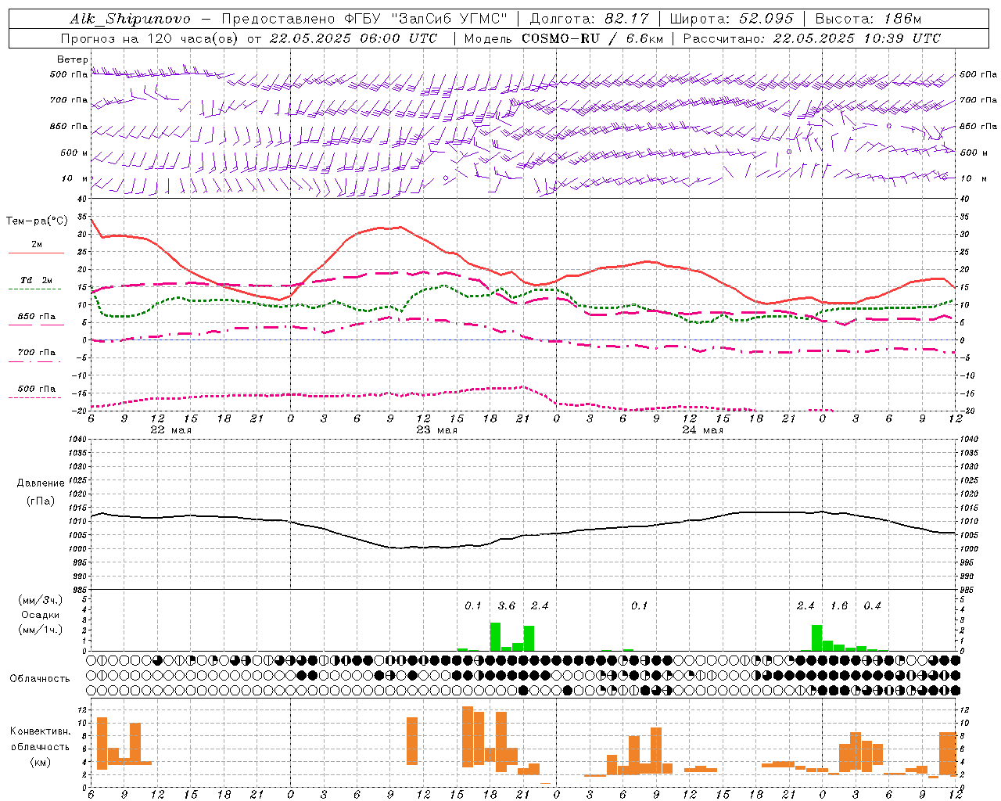The height and width of the screenshot is (801, 1001).
Task: Click the 10 м wind level label on right axis
Action: point(973,178)
